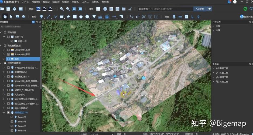
Task: Open the map source dropdown arrow
Action: click(54, 9)
